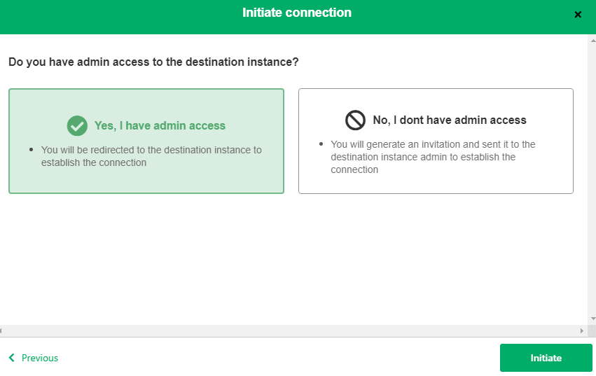Select the 'No, I dont have admin access' card
596x376 pixels.
(x=436, y=141)
